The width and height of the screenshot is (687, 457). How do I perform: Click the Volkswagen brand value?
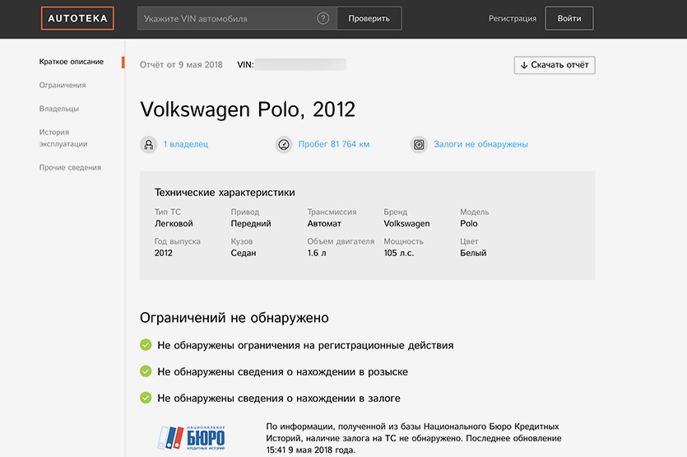point(406,224)
